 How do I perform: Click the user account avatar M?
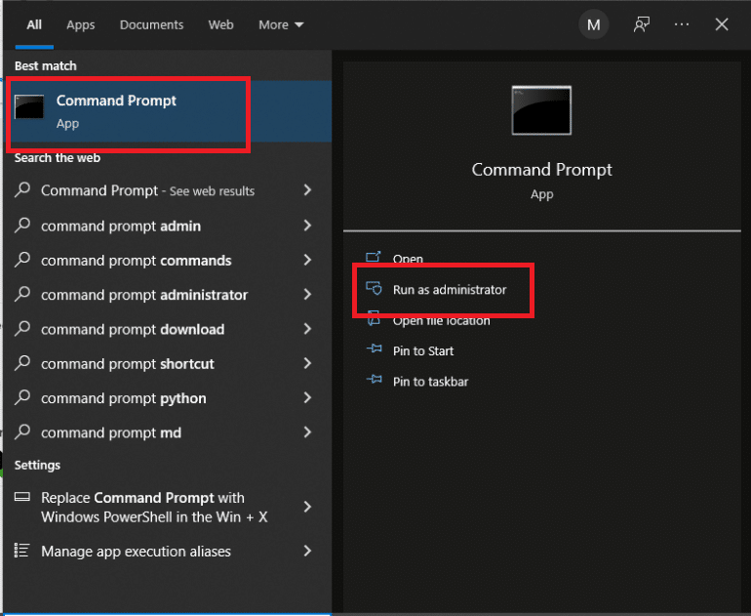tap(593, 24)
